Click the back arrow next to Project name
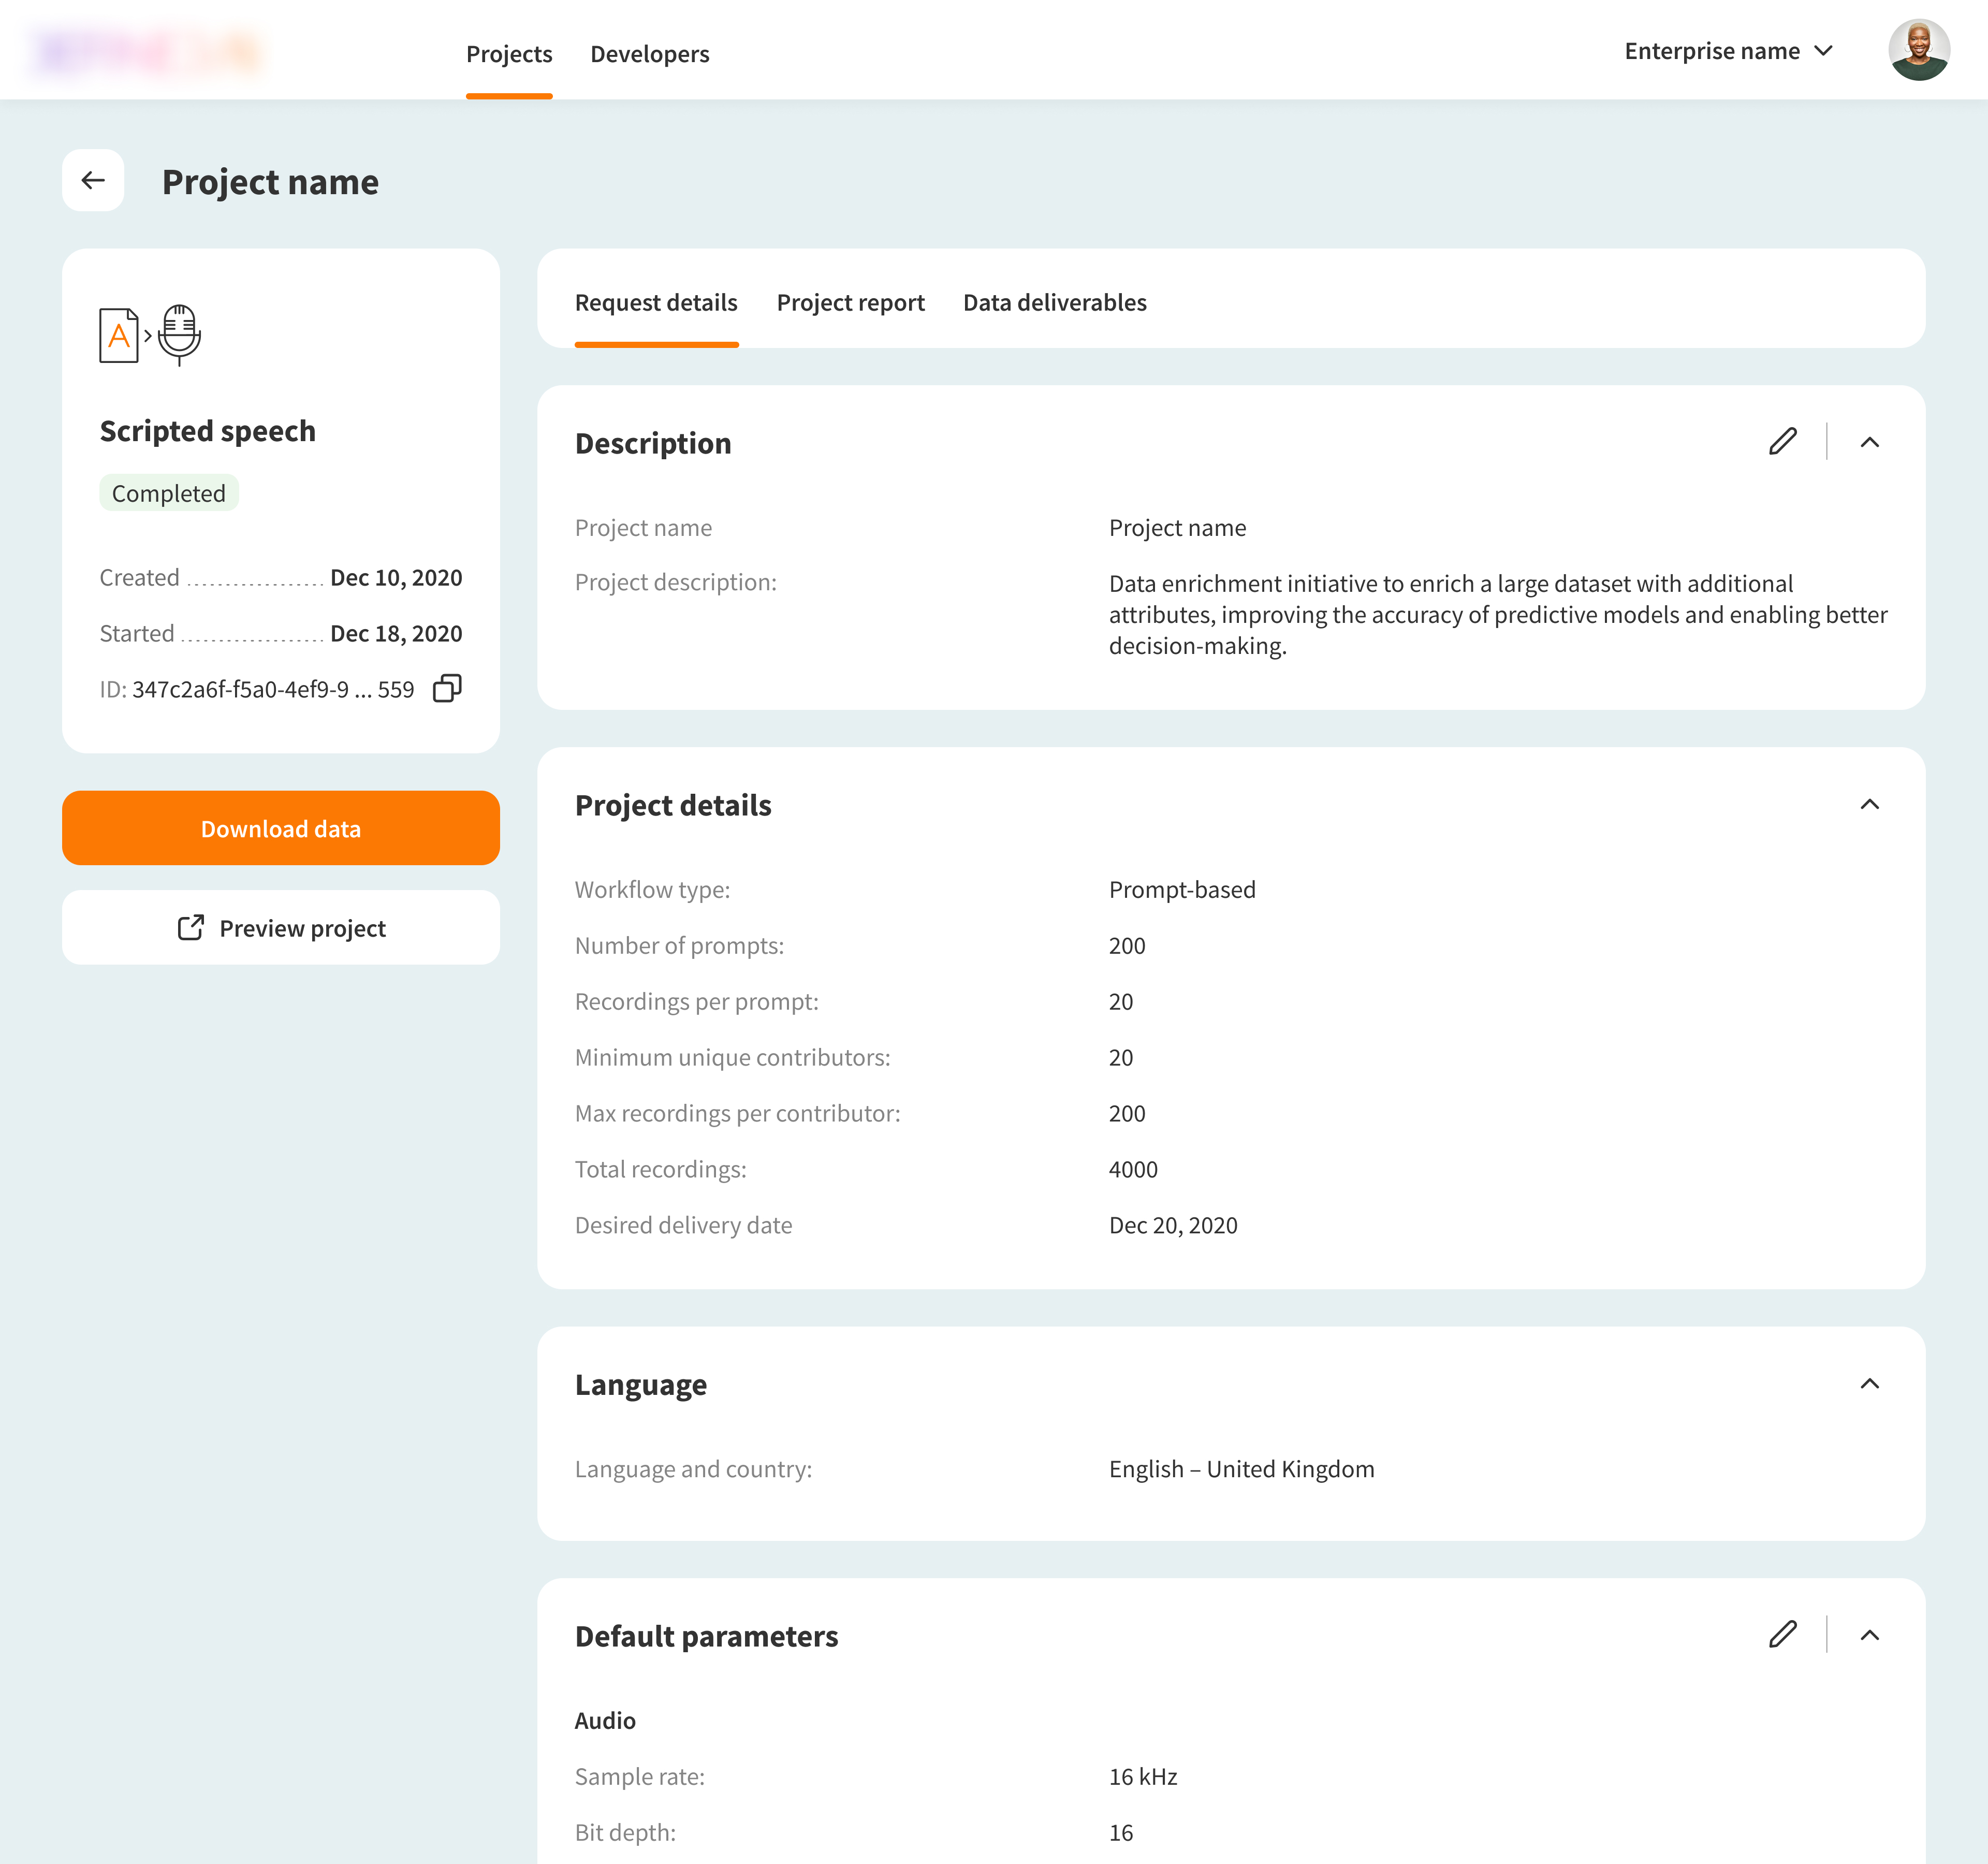This screenshot has width=1988, height=1864. (93, 180)
